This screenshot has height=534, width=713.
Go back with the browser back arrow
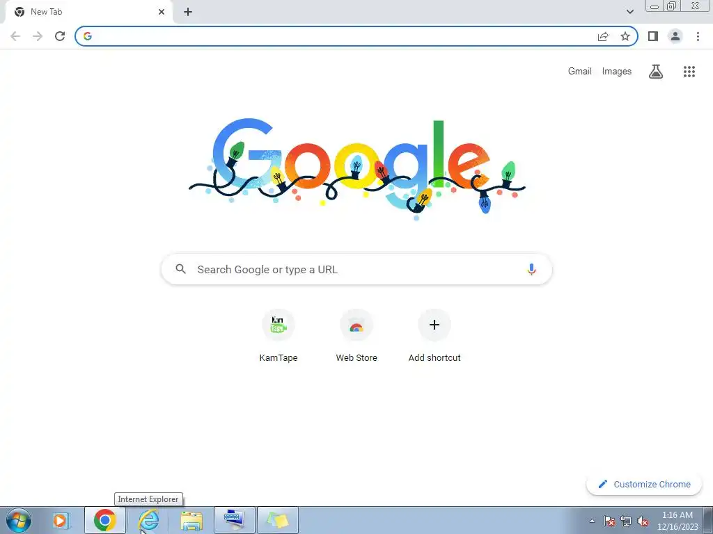[15, 36]
